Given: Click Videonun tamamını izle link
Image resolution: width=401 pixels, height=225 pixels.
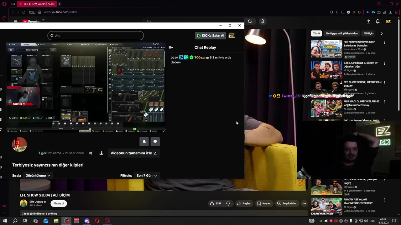Looking at the screenshot, I should point(133,153).
